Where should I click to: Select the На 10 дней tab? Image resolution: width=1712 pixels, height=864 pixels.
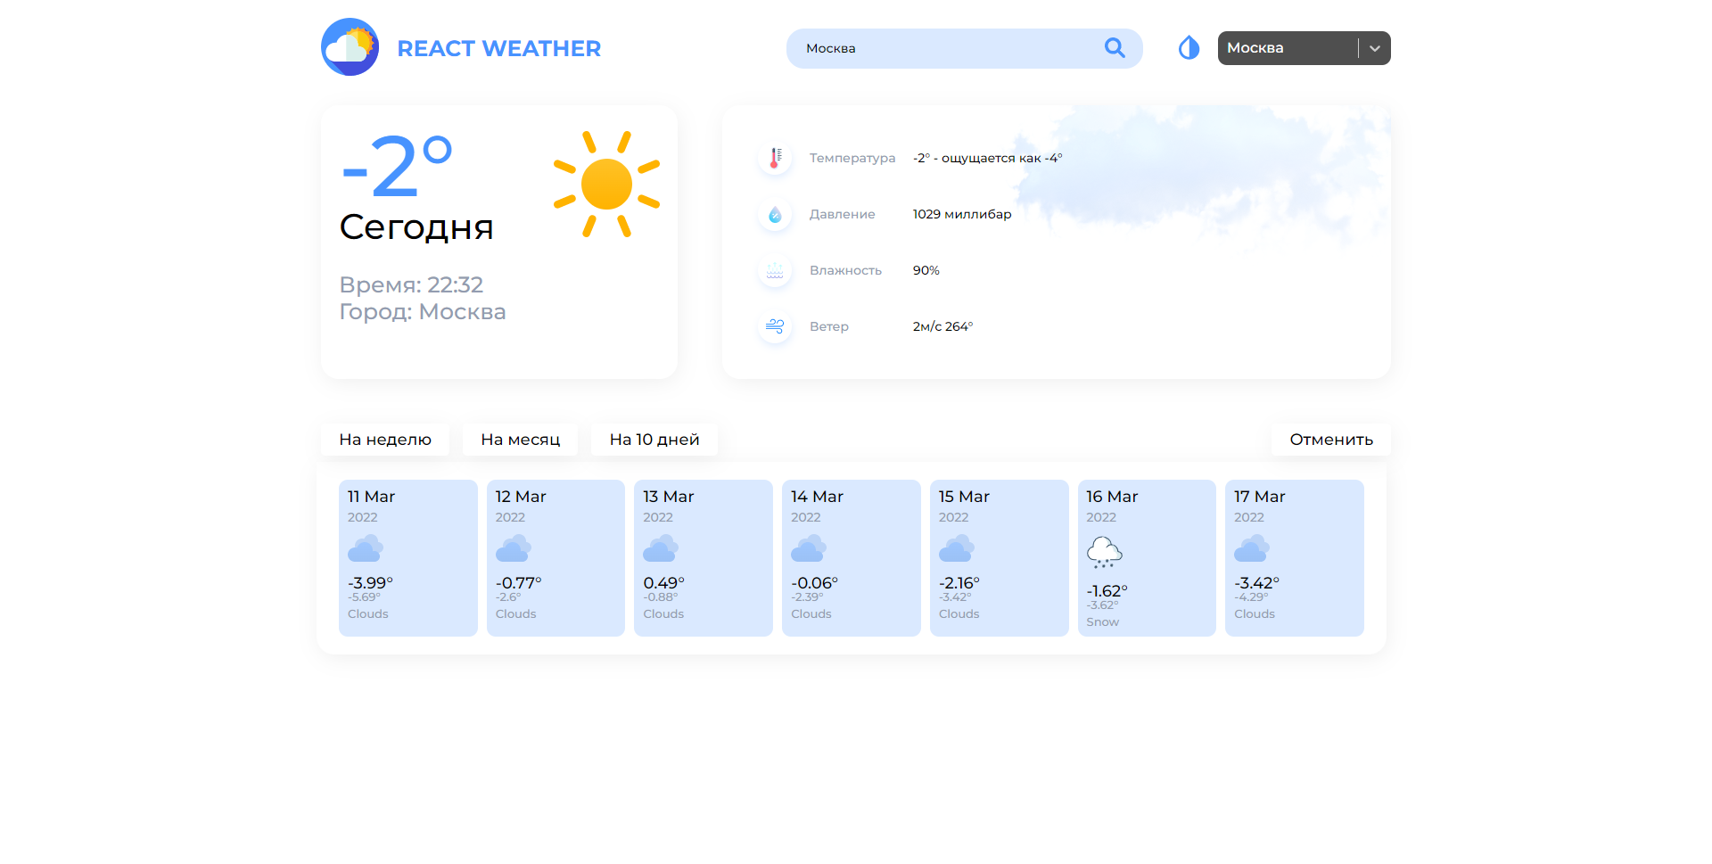654,440
